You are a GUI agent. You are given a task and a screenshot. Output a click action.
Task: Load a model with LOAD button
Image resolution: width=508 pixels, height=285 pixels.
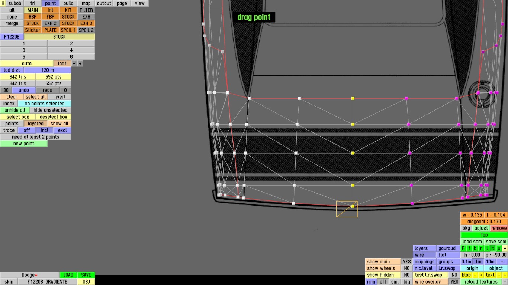pyautogui.click(x=68, y=275)
